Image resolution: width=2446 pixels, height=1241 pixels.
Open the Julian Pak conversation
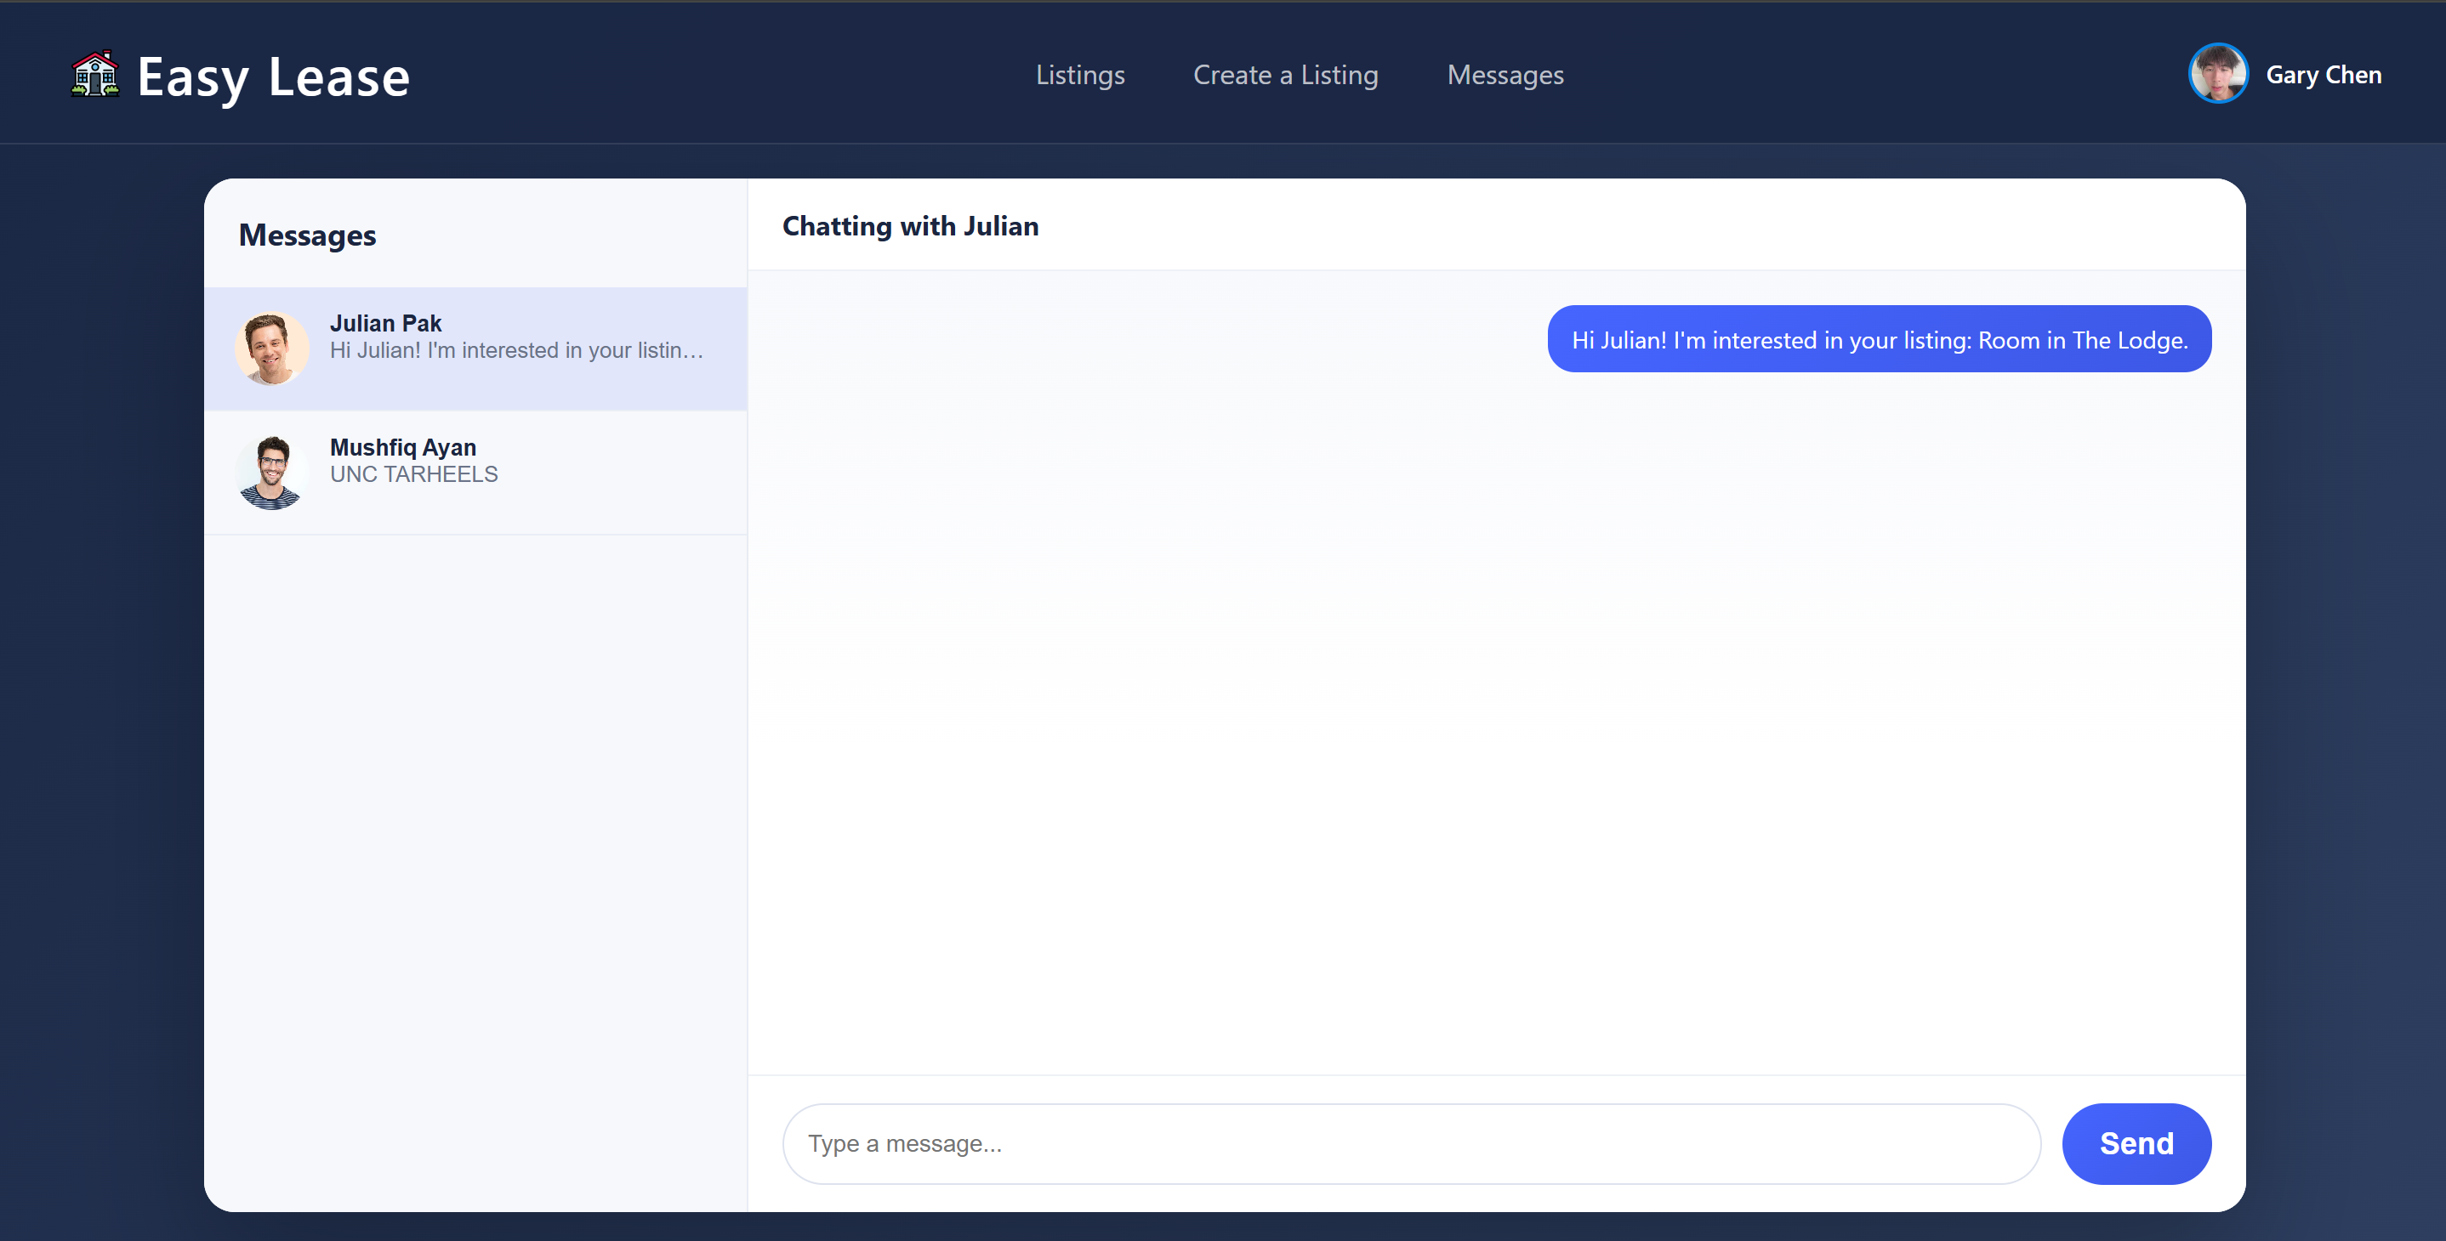pyautogui.click(x=475, y=348)
